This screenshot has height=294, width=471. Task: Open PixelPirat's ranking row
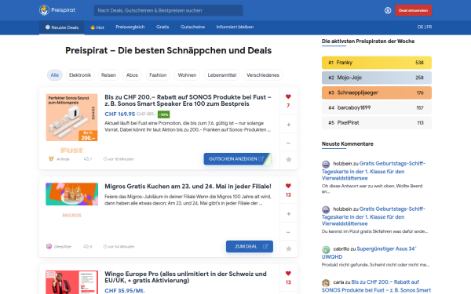377,123
